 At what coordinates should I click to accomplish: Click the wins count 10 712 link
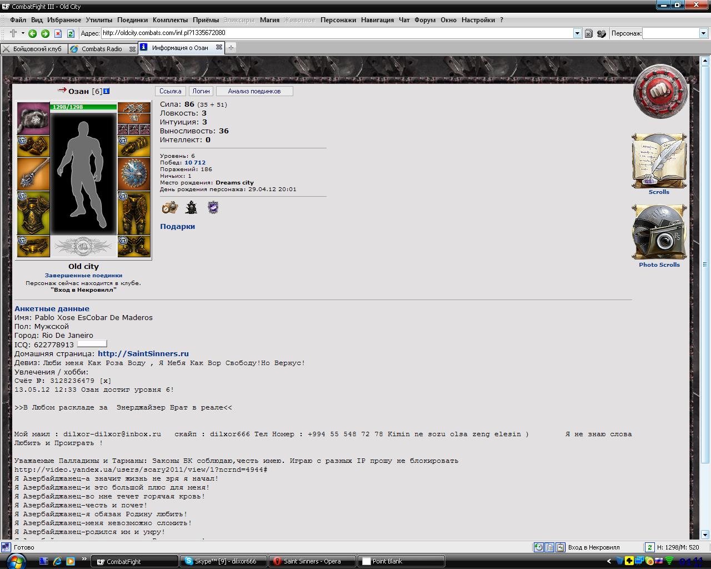pos(195,163)
